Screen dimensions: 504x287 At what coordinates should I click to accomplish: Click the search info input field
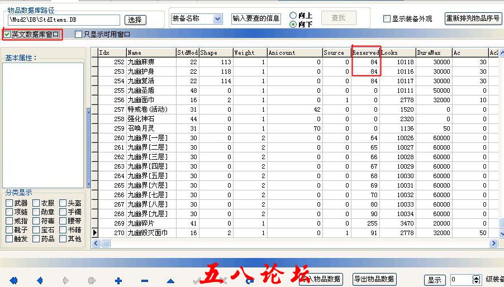(256, 18)
